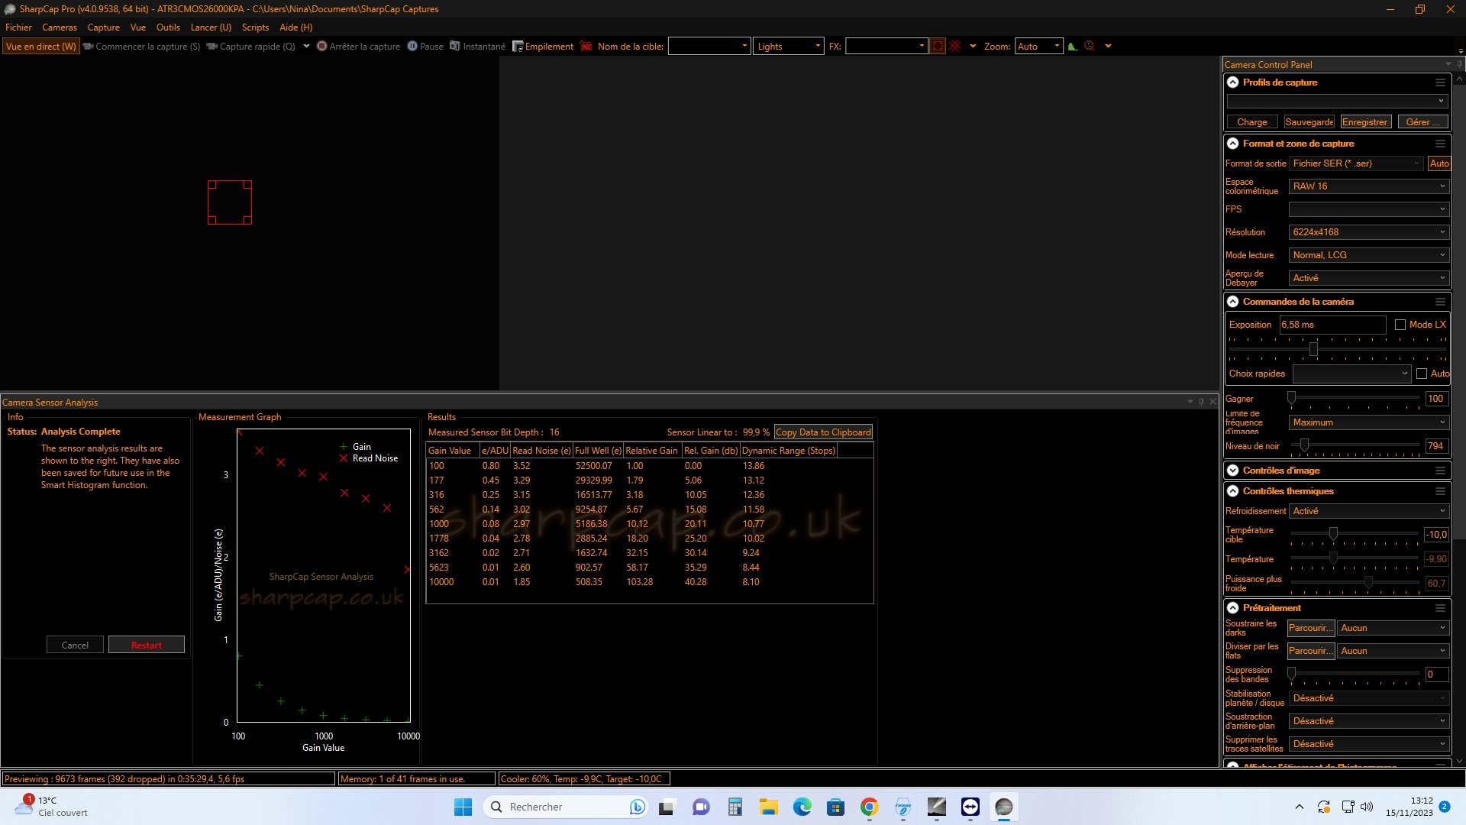Click the Température cible value field
This screenshot has width=1466, height=825.
point(1436,535)
